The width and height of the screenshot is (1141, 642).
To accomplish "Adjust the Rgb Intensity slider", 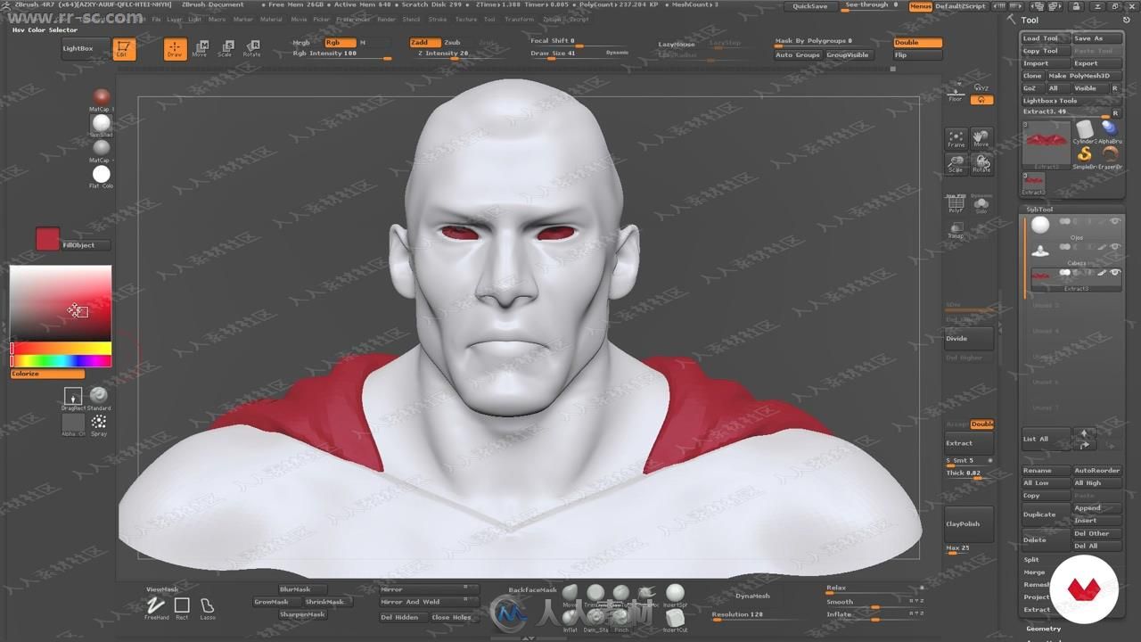I will [342, 54].
